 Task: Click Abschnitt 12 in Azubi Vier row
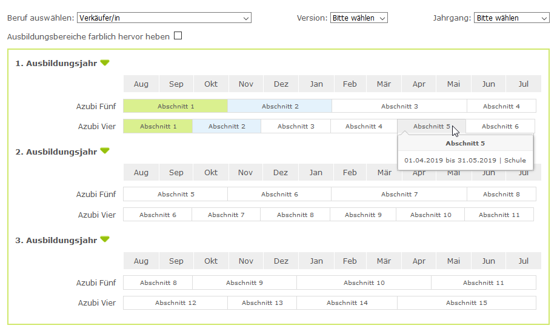tap(175, 303)
